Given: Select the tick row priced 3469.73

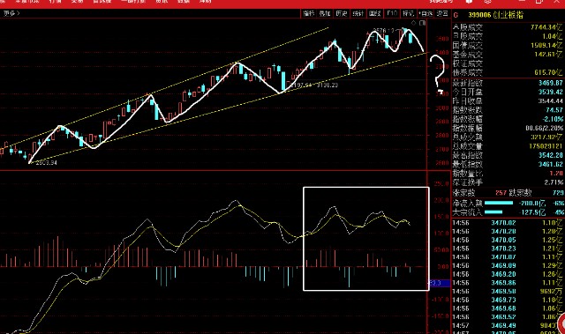Looking at the screenshot, I should click(x=508, y=300).
